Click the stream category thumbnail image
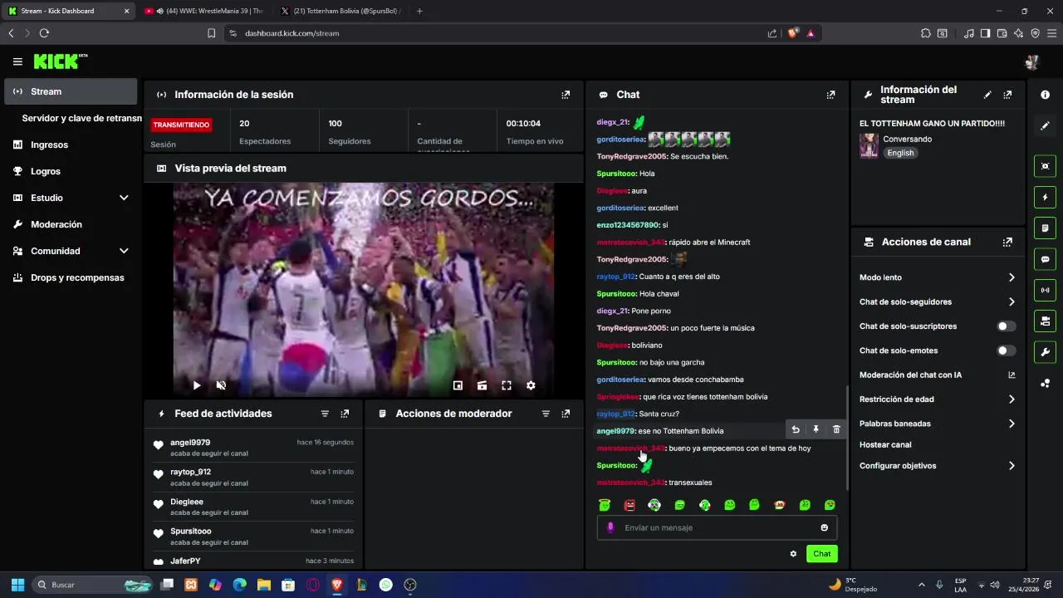This screenshot has height=598, width=1063. pos(869,145)
